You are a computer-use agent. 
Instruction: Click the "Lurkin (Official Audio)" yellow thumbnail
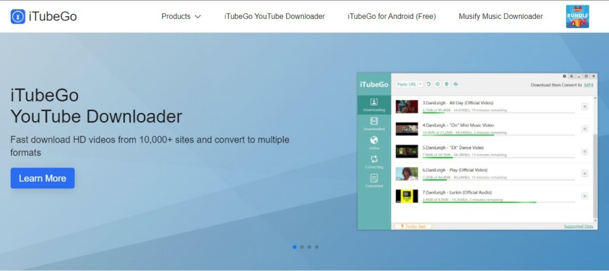coord(407,196)
